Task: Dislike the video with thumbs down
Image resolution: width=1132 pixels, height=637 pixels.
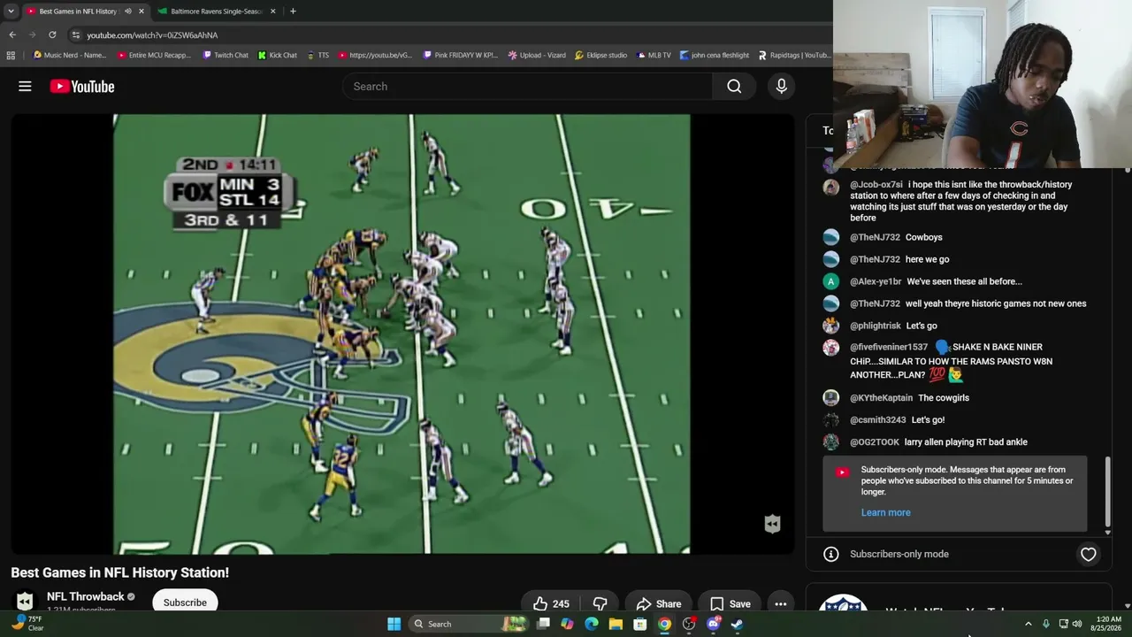Action: (600, 604)
